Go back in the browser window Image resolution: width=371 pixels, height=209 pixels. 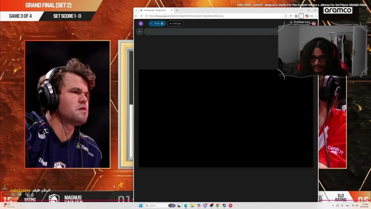click(x=136, y=16)
